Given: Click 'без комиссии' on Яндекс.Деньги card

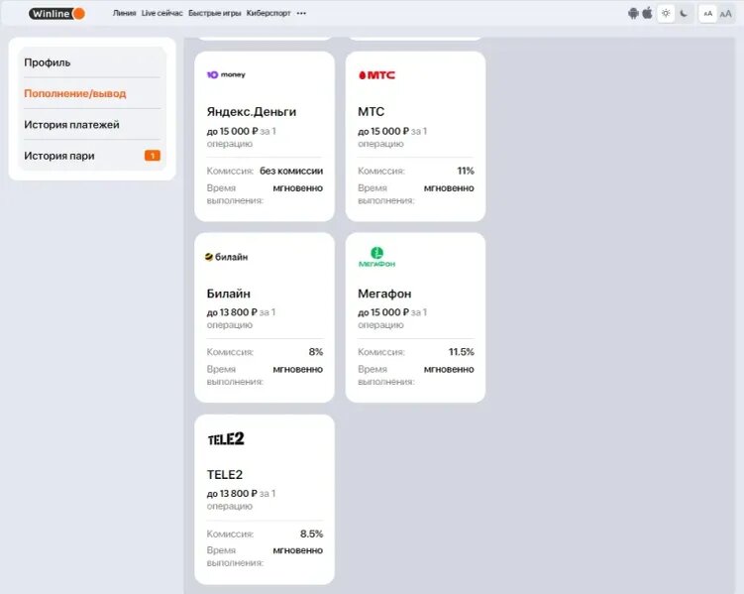Looking at the screenshot, I should point(291,171).
